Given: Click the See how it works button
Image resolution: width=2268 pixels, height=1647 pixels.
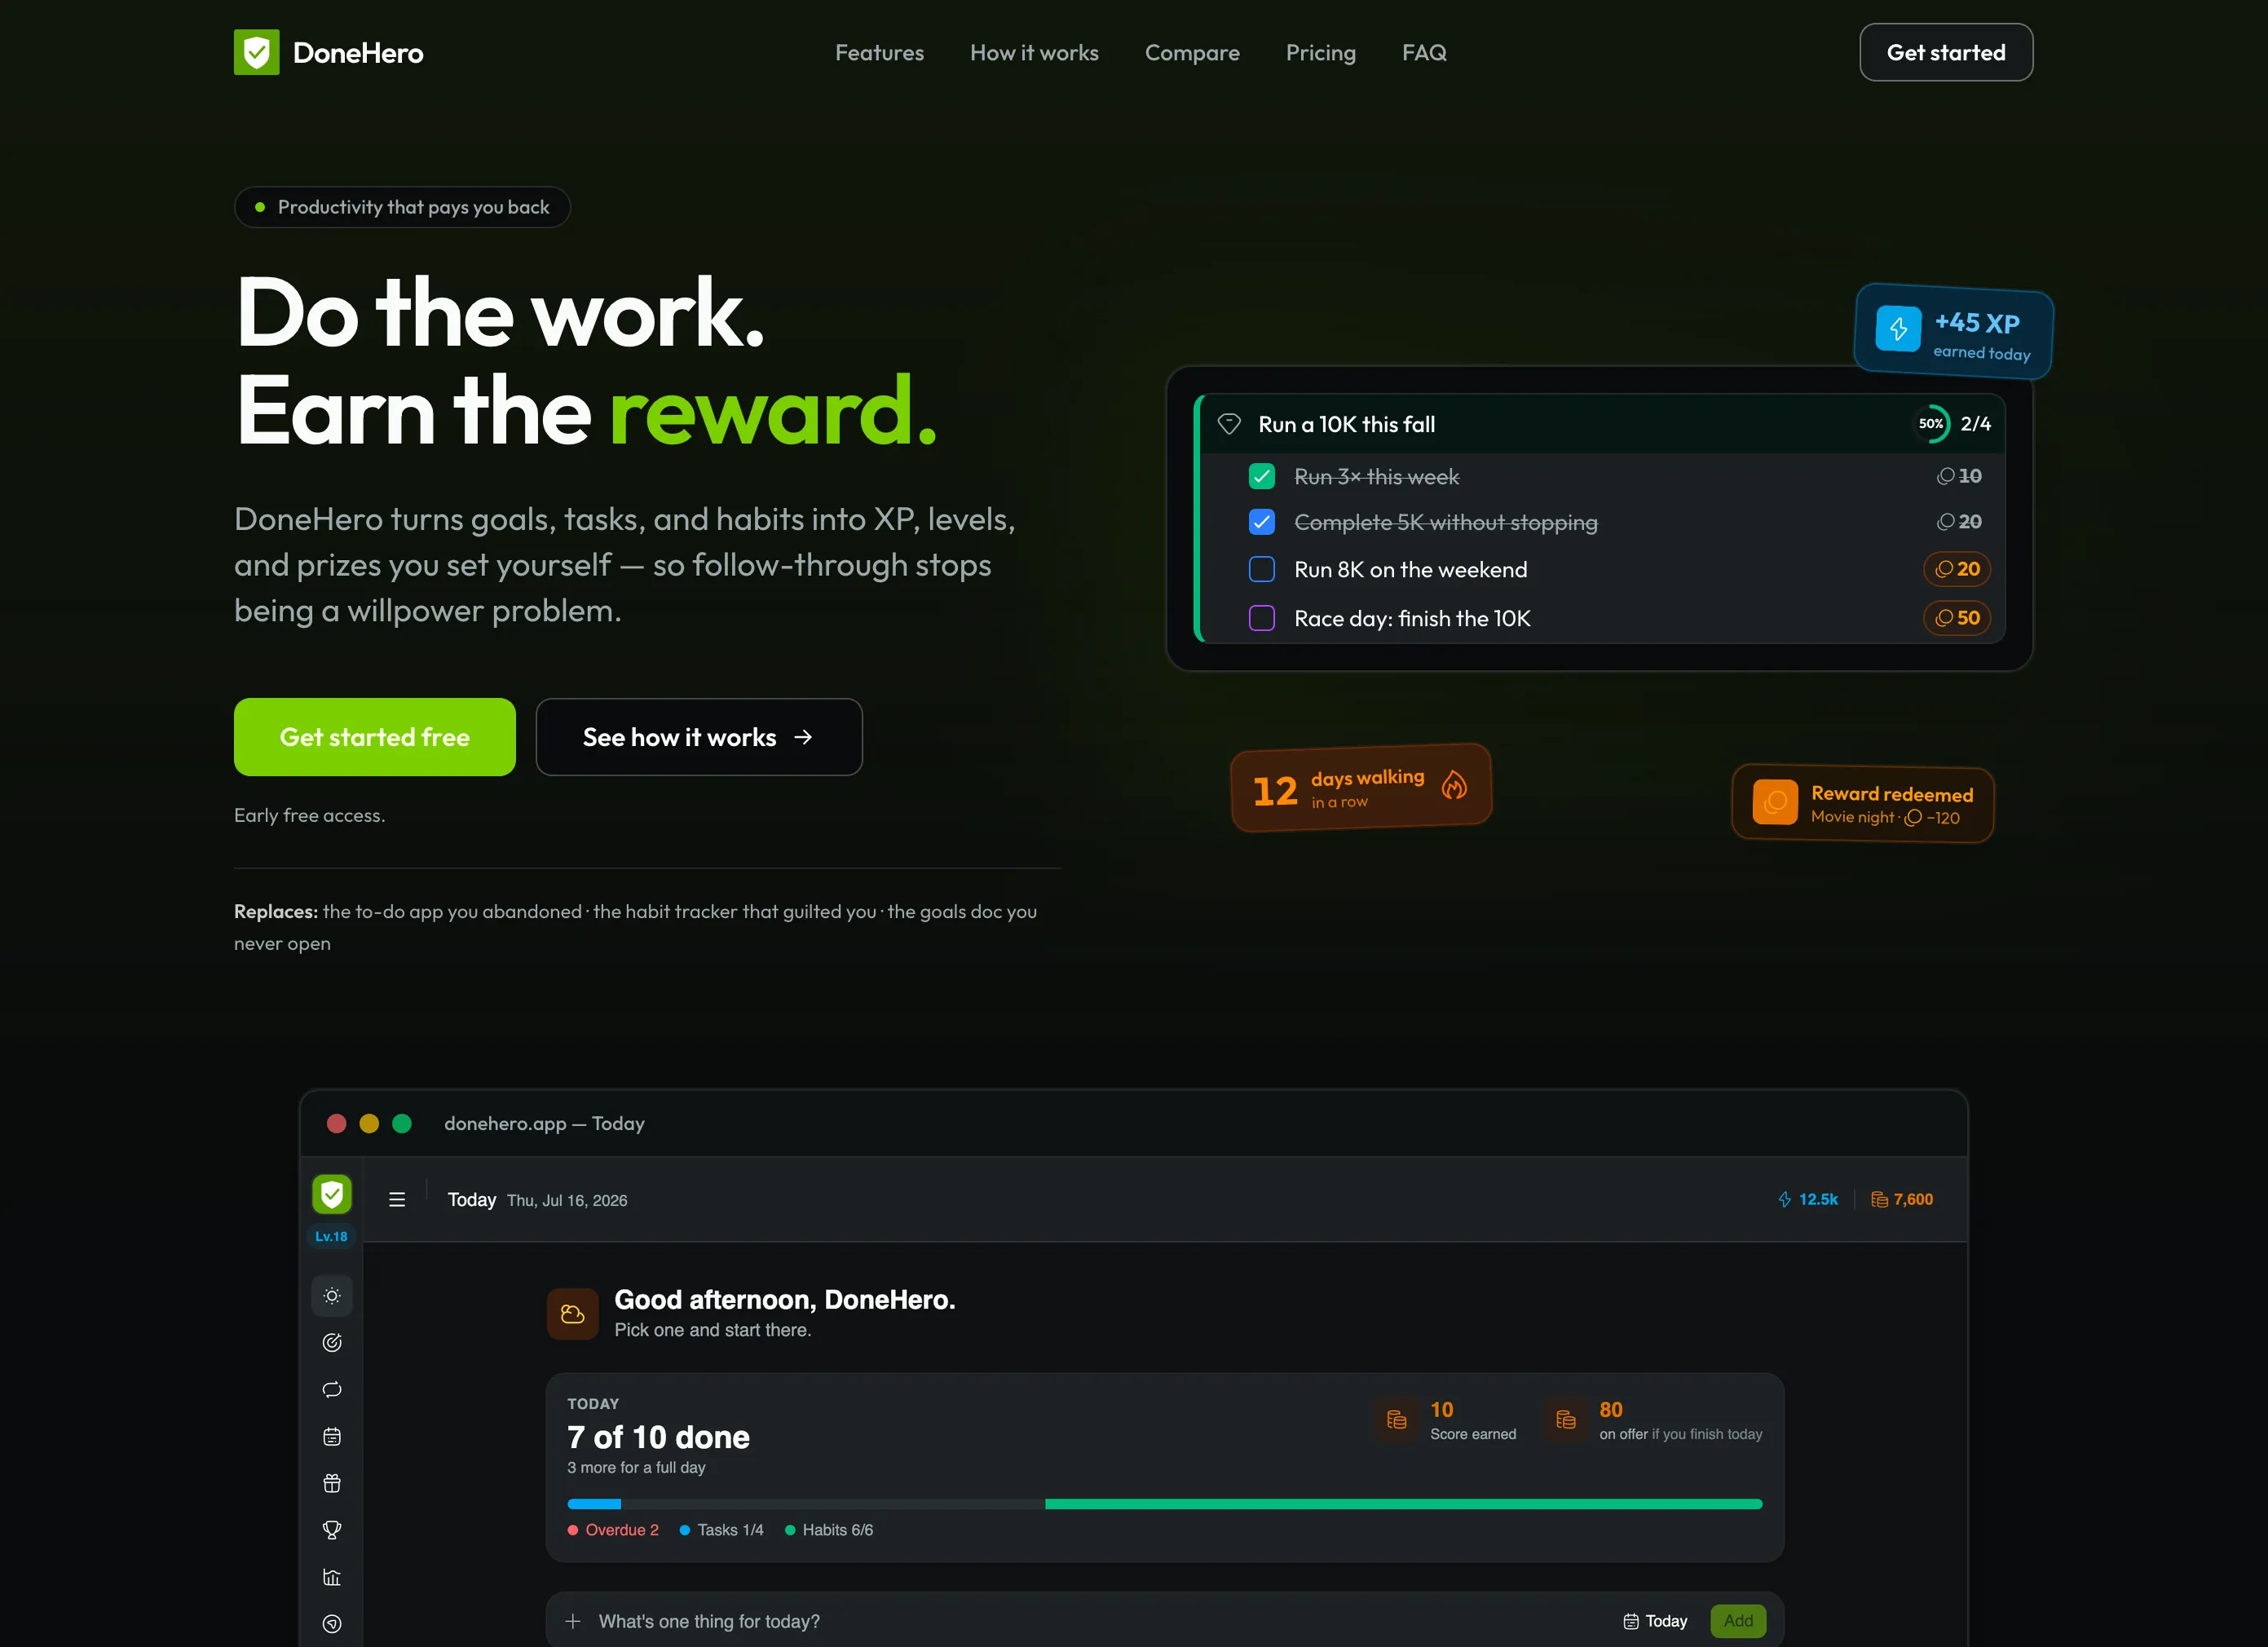Looking at the screenshot, I should tap(699, 737).
